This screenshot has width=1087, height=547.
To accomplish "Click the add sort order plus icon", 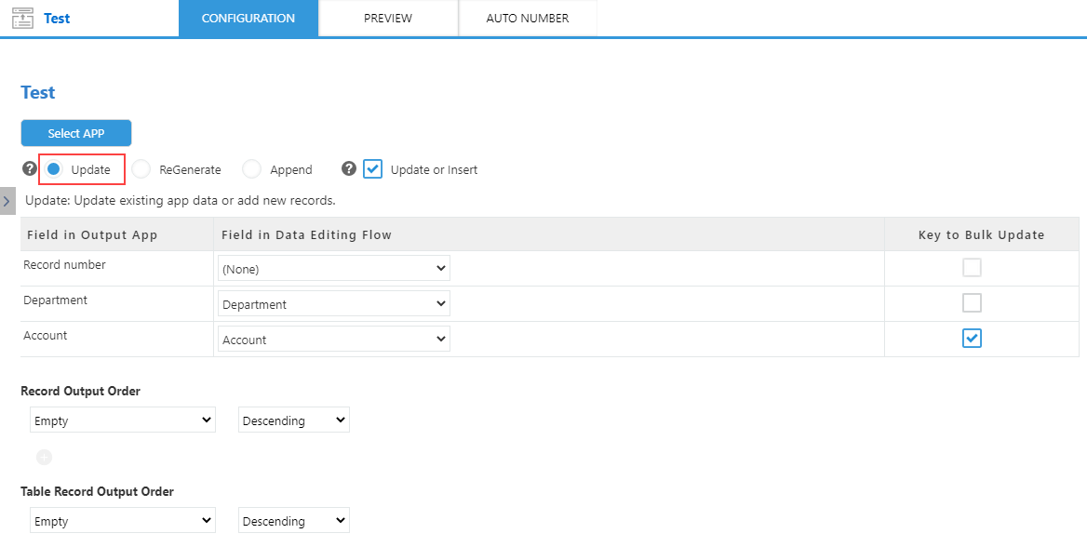I will pos(44,458).
